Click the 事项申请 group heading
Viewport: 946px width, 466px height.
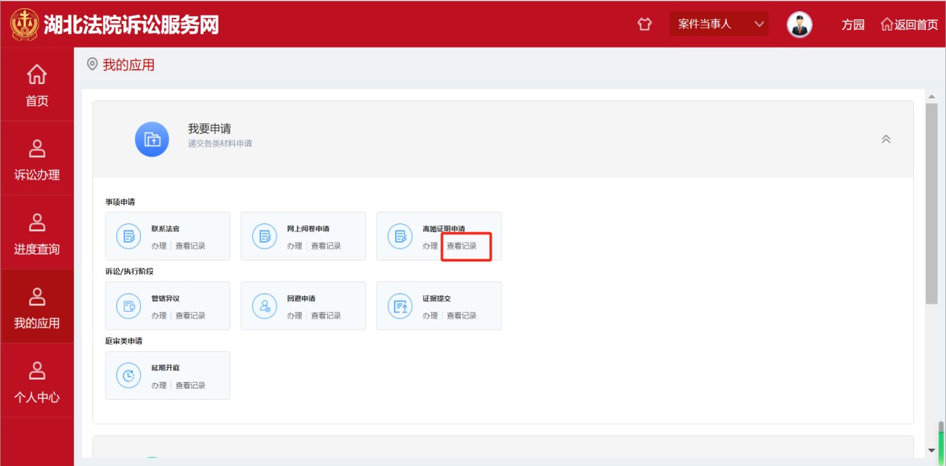coord(120,202)
